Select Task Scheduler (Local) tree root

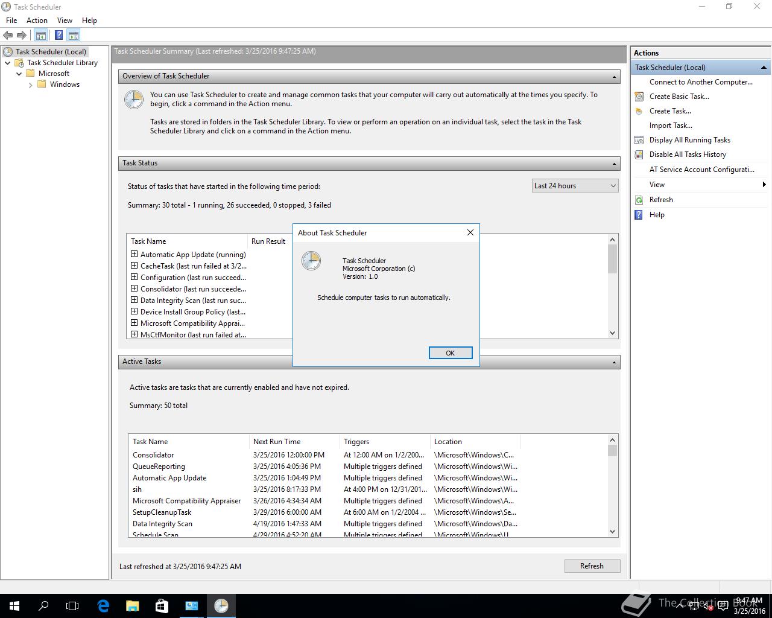pyautogui.click(x=51, y=52)
